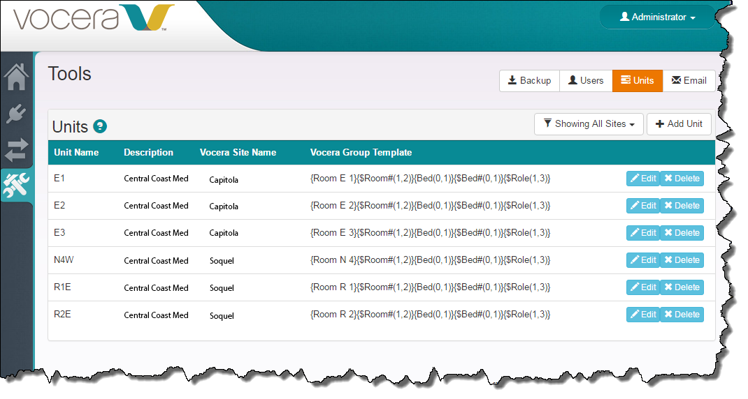Viewport: 748px width, 399px height.
Task: Click Soquel site name in R2E row
Action: pos(222,315)
